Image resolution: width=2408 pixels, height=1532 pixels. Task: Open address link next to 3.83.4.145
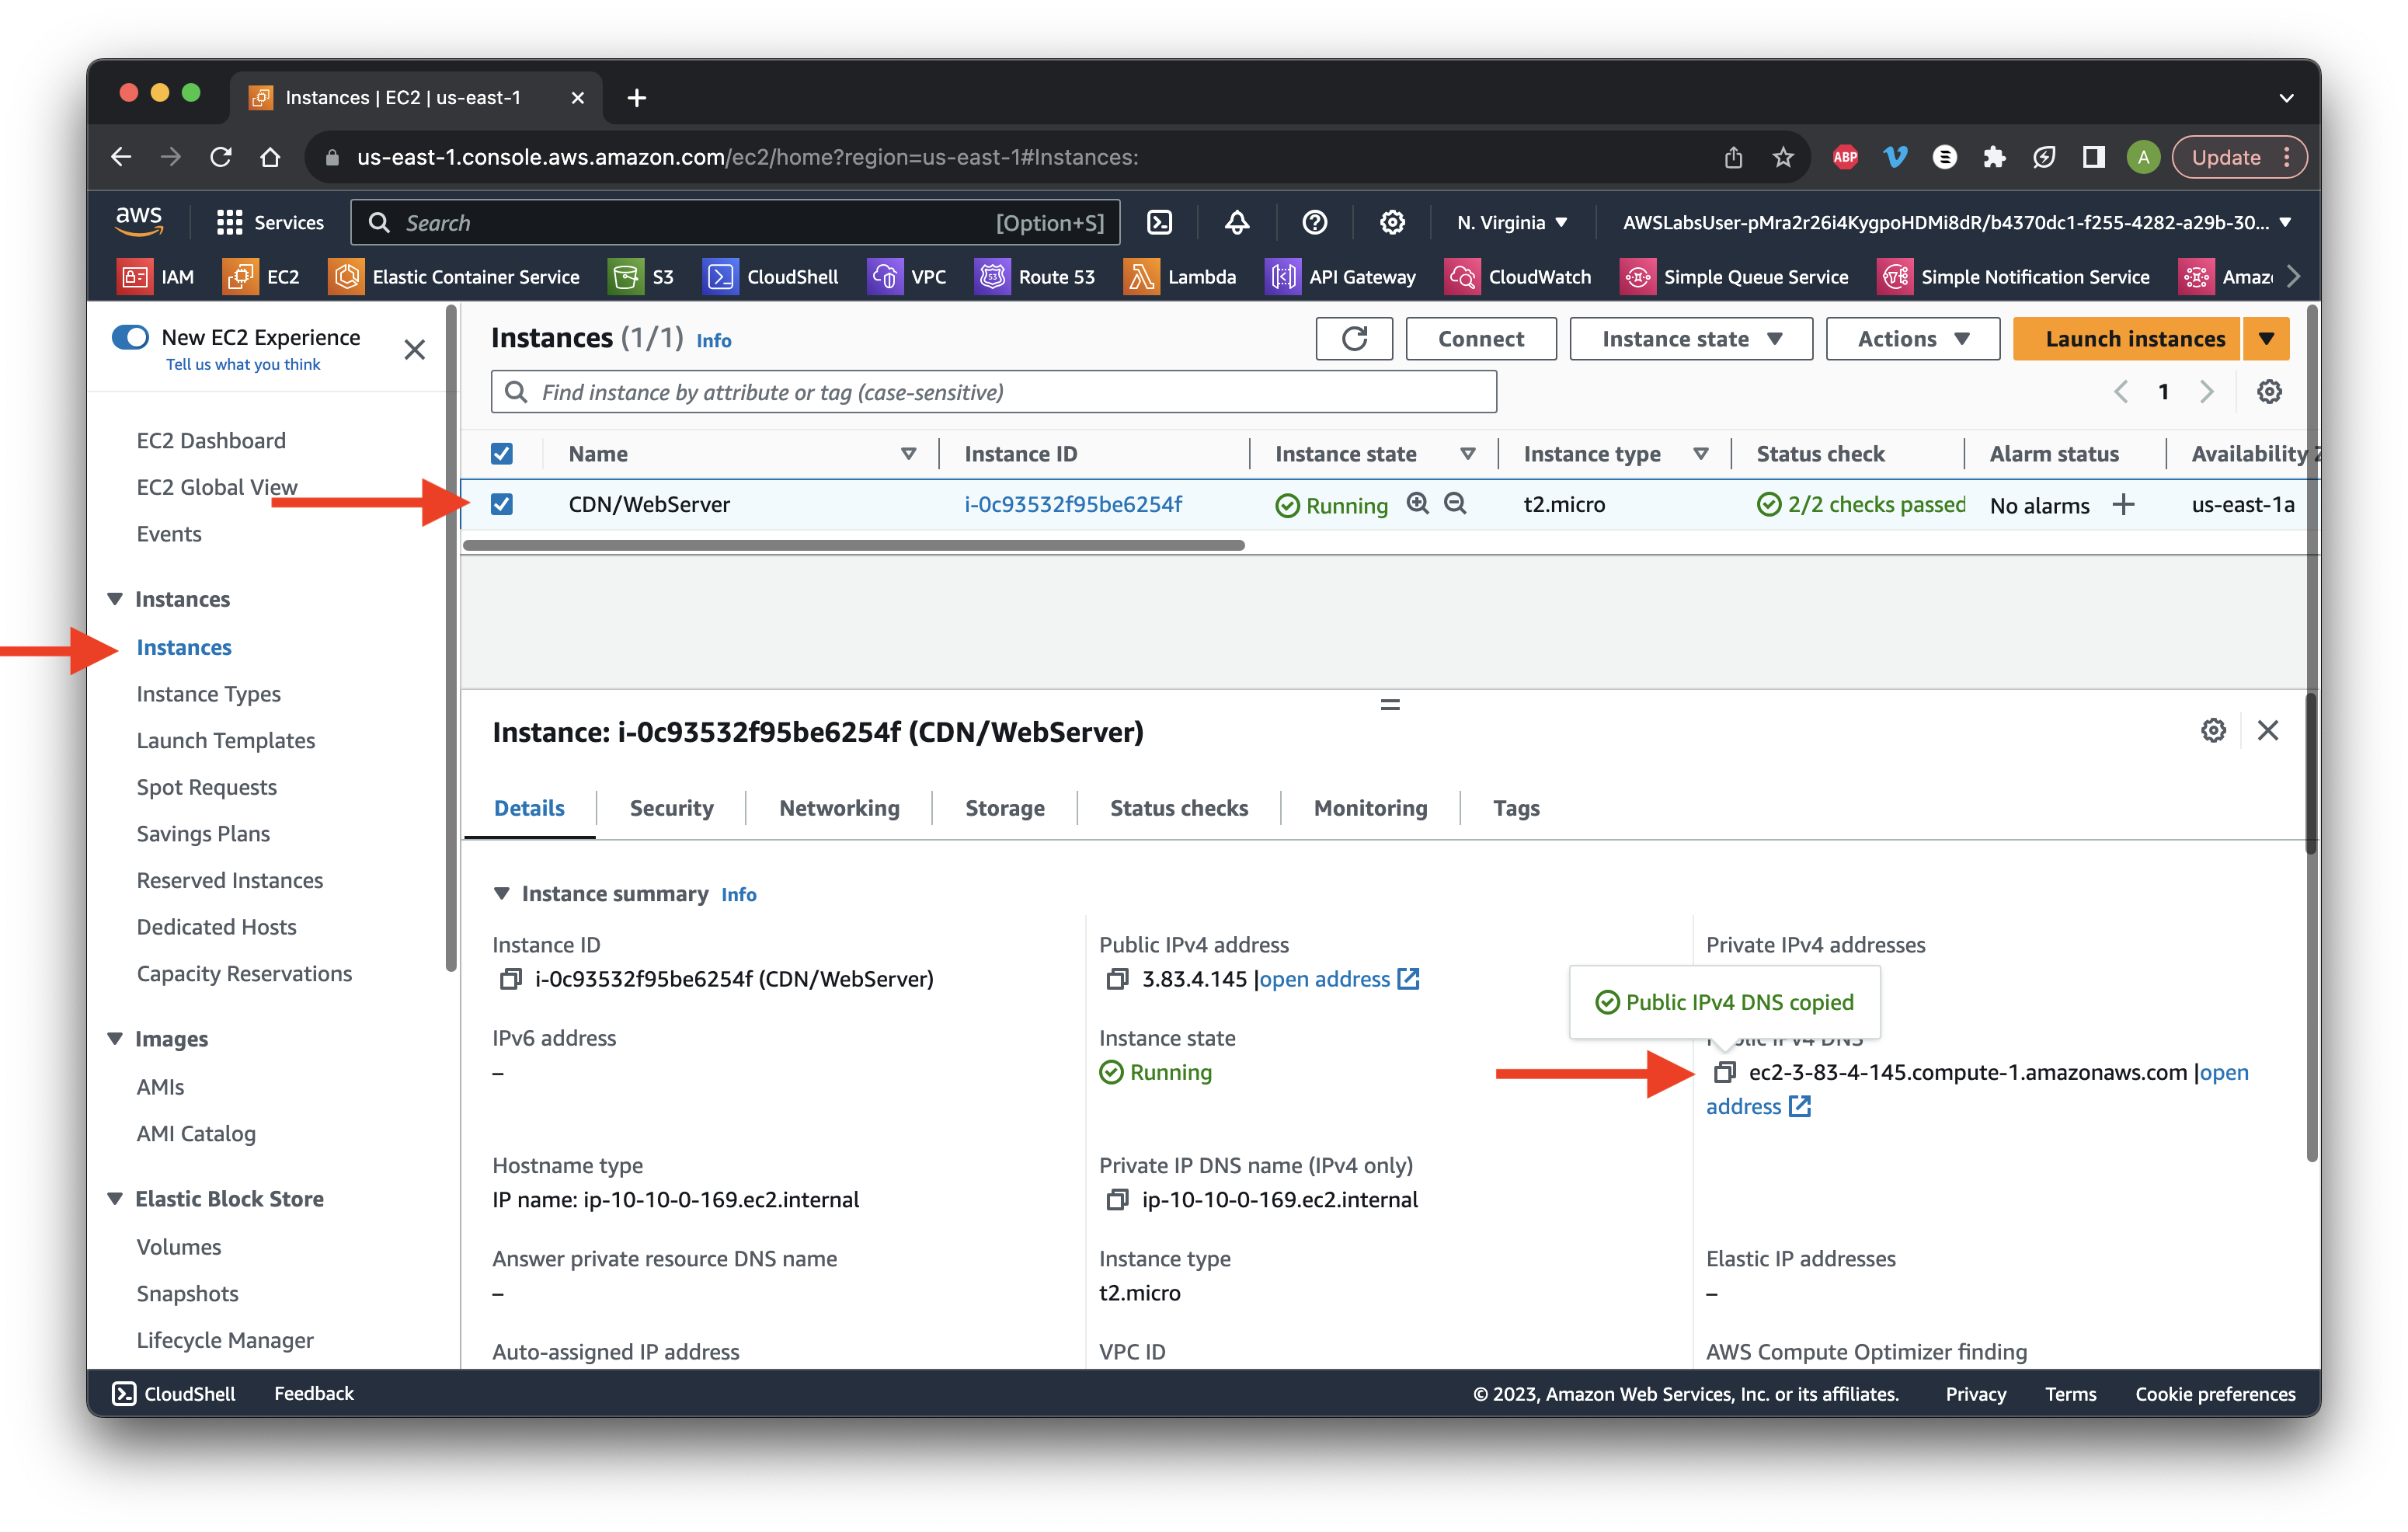tap(1338, 979)
